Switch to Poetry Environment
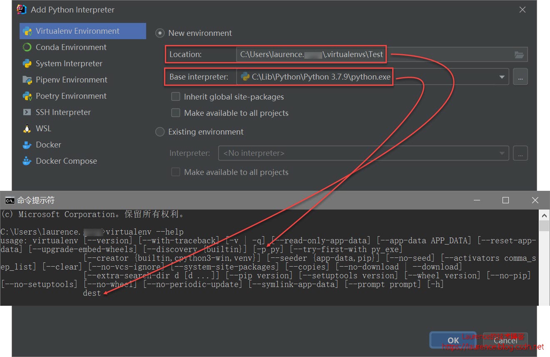 pyautogui.click(x=83, y=96)
